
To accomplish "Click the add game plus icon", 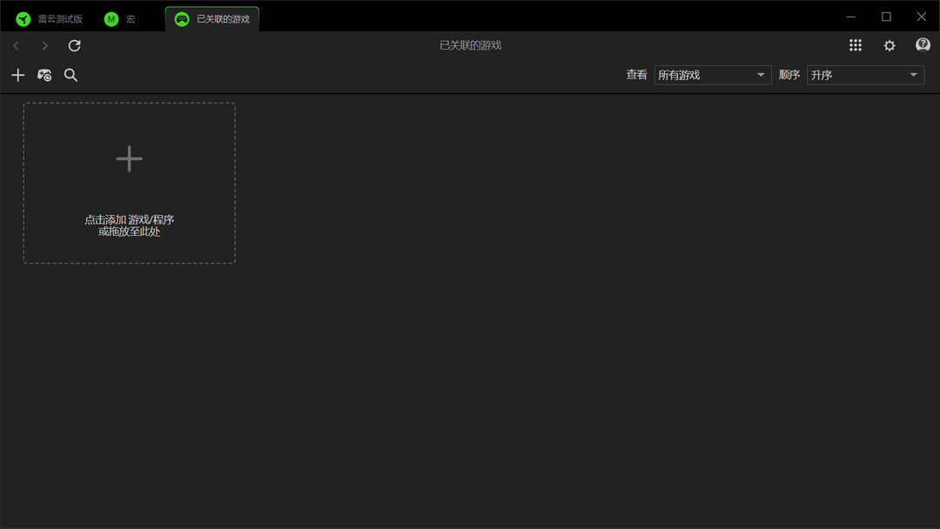I will coord(18,75).
